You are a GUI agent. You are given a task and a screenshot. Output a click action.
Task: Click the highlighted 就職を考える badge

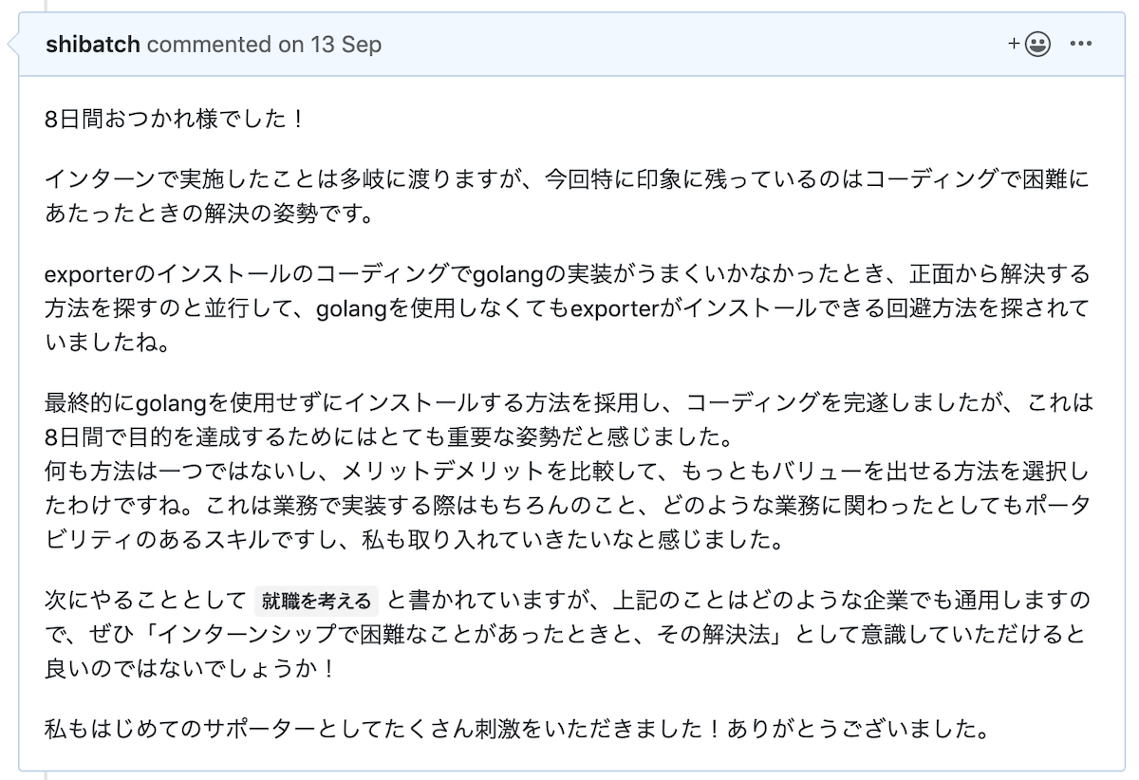(x=315, y=599)
